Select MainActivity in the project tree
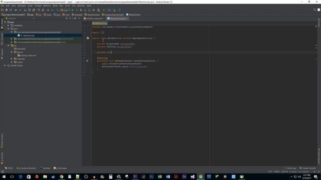The height and width of the screenshot is (180, 321). (29, 35)
